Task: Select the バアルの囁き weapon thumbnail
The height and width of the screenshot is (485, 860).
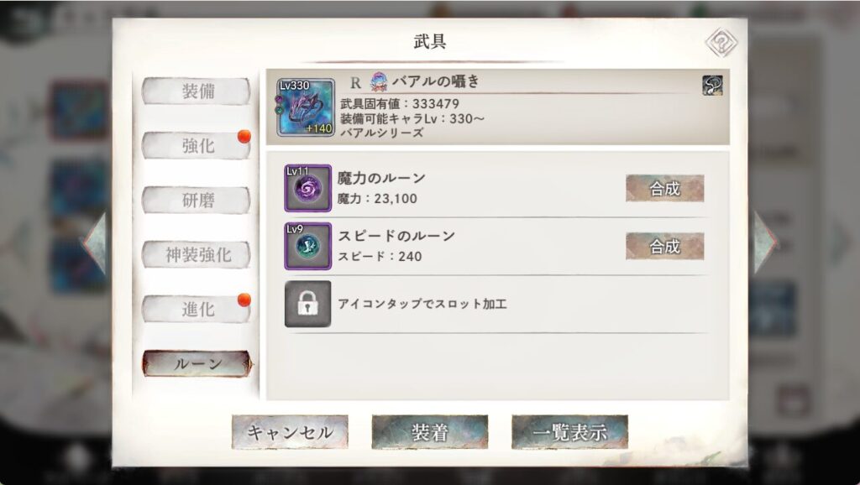Action: point(306,107)
